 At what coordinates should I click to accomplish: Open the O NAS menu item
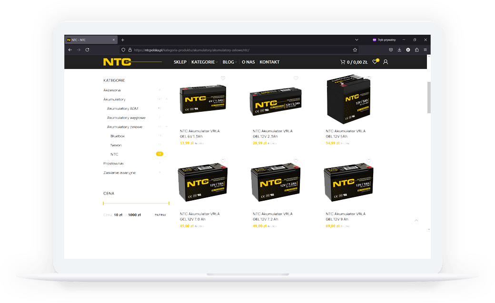tap(248, 62)
